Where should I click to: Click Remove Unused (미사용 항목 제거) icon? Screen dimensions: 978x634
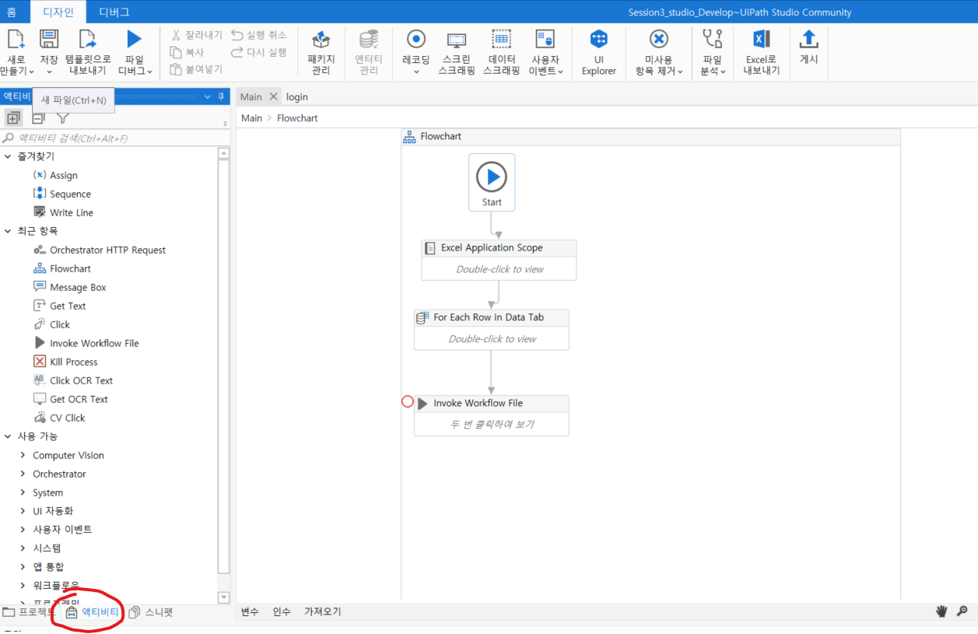659,40
